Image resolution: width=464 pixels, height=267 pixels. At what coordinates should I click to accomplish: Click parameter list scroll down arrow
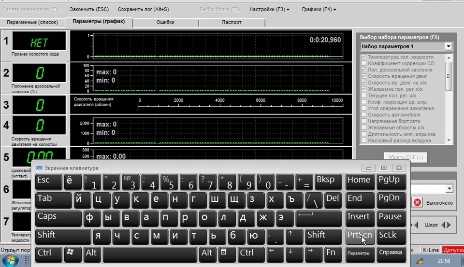449,141
